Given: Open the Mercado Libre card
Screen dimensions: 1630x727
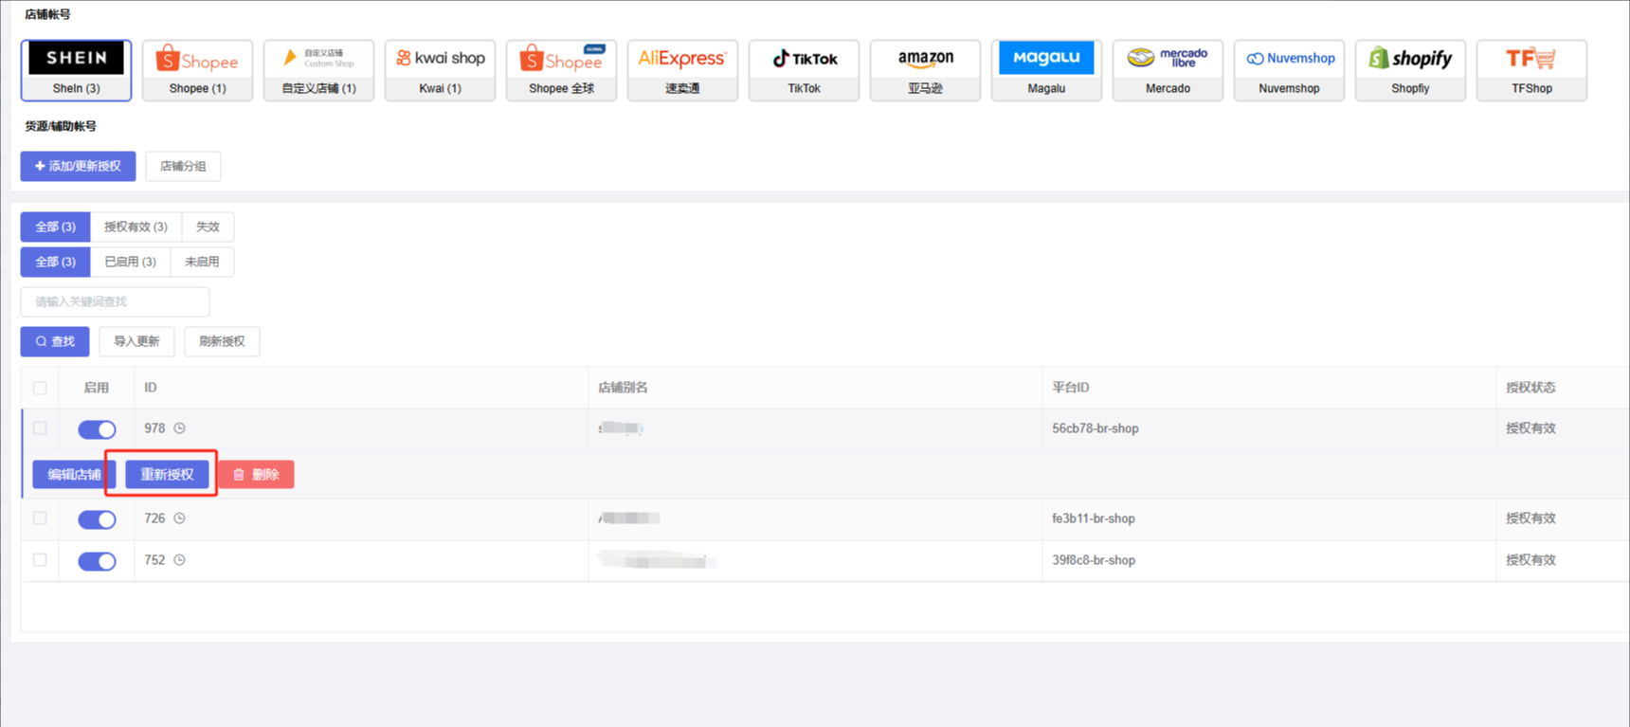Looking at the screenshot, I should (x=1168, y=70).
